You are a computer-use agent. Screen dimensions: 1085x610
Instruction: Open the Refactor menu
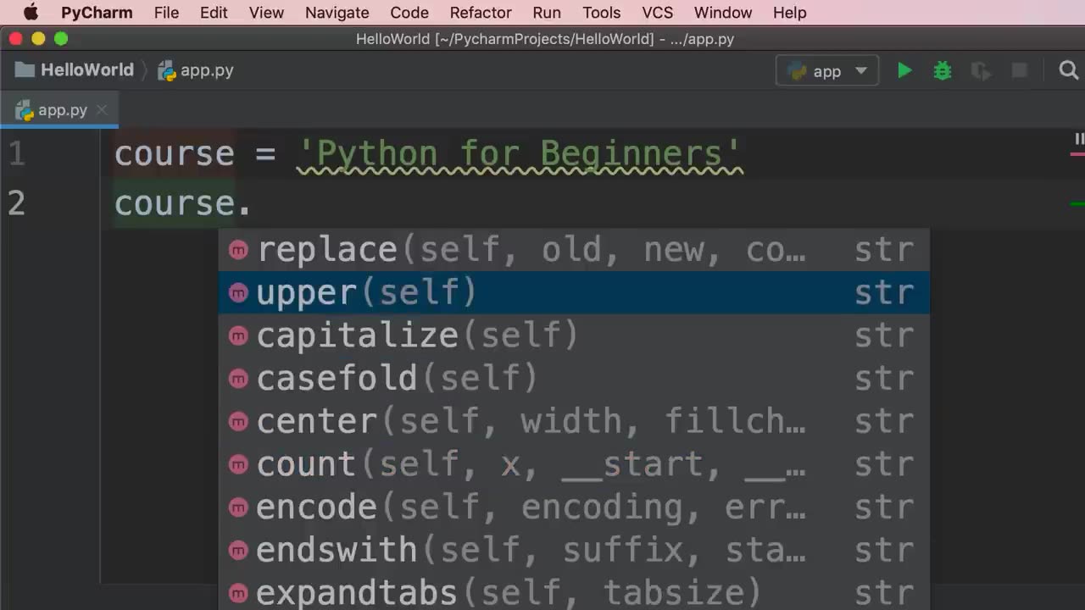[481, 13]
